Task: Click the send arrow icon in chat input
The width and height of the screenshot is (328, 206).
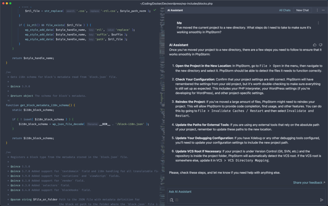Action: pos(322,200)
